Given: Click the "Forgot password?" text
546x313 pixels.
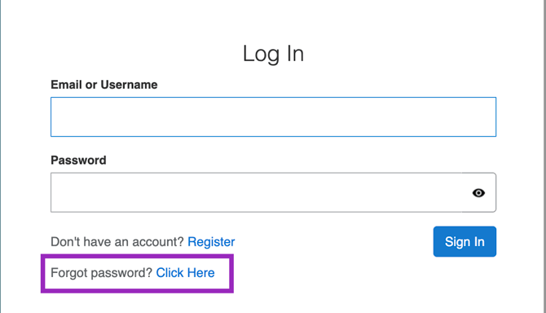Looking at the screenshot, I should point(101,272).
